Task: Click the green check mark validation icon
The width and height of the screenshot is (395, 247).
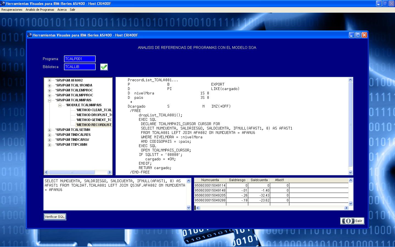Action: (x=104, y=67)
